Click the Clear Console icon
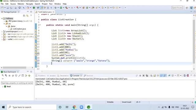The width and height of the screenshot is (196, 110). click(151, 75)
